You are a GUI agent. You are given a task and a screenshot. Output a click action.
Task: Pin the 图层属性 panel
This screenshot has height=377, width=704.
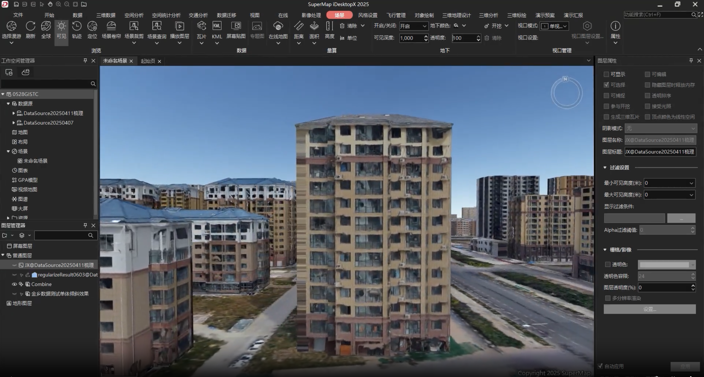coord(691,61)
